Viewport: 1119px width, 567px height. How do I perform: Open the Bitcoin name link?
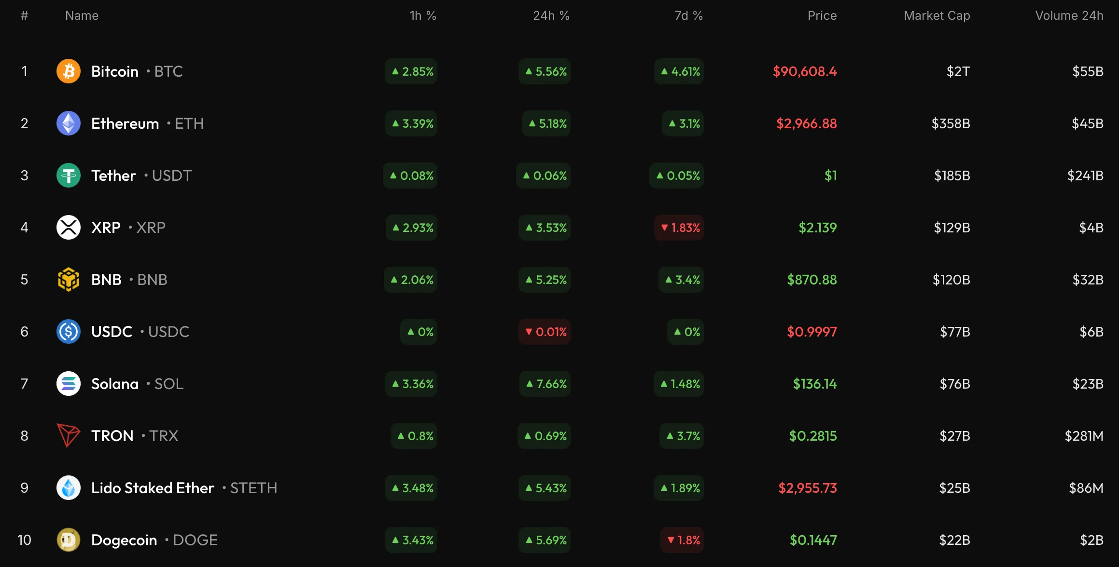point(115,71)
